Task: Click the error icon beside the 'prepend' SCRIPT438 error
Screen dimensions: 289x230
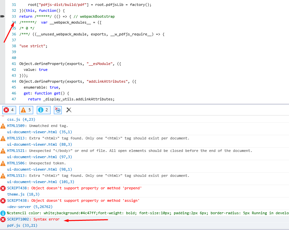Action: point(3,188)
